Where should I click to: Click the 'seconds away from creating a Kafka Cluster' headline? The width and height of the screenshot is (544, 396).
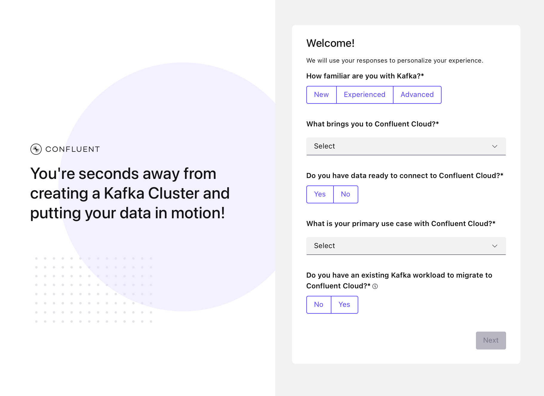[x=130, y=193]
